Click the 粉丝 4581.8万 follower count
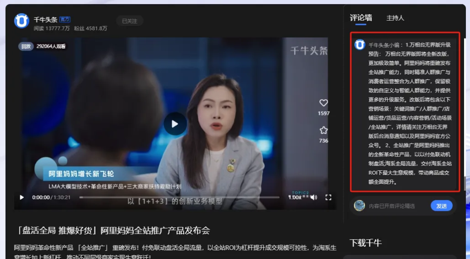The image size is (470, 259). [x=90, y=28]
